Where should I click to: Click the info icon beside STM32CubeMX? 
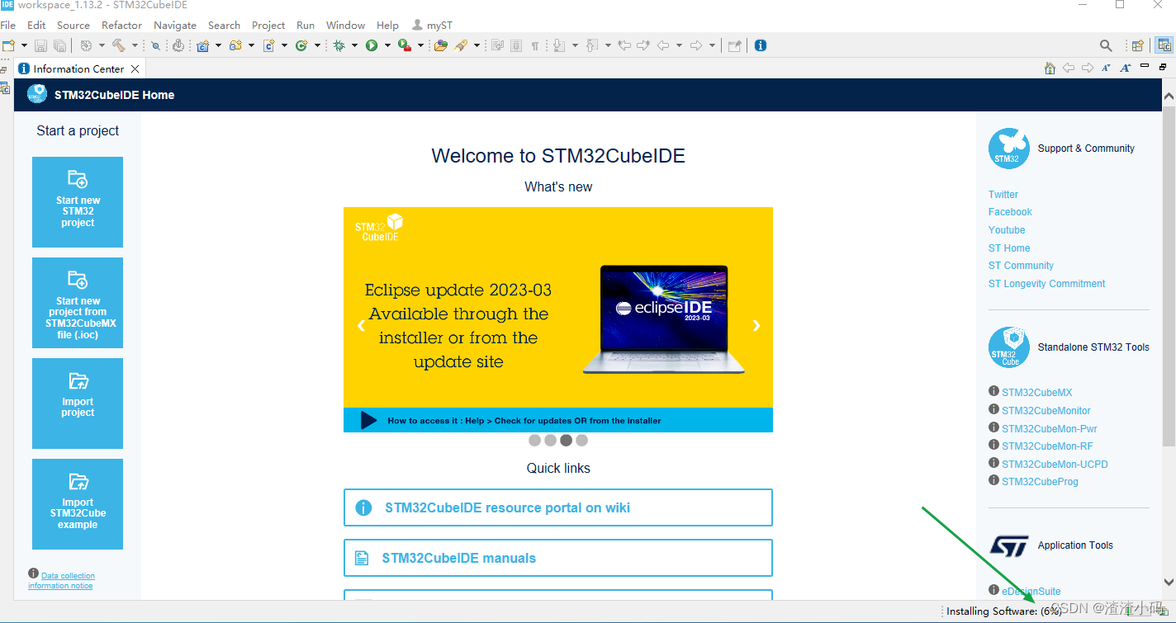point(994,392)
